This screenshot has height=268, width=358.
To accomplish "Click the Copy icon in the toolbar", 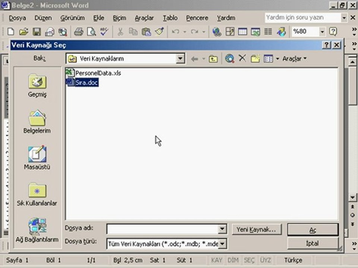I will [x=133, y=32].
